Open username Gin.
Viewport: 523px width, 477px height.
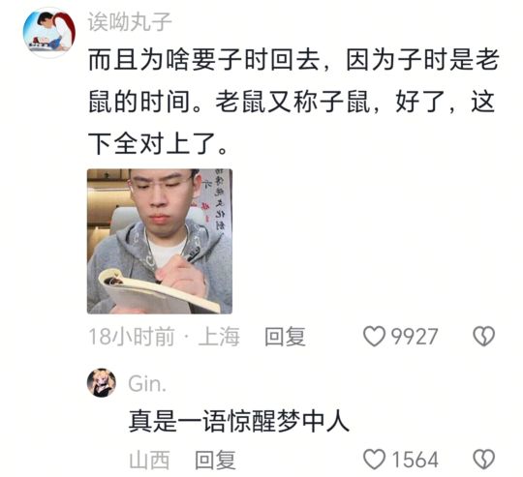pyautogui.click(x=147, y=383)
